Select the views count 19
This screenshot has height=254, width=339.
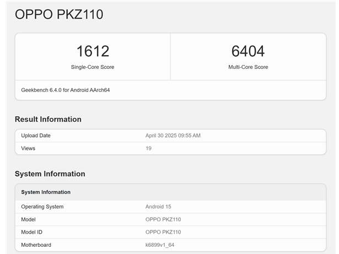[148, 148]
